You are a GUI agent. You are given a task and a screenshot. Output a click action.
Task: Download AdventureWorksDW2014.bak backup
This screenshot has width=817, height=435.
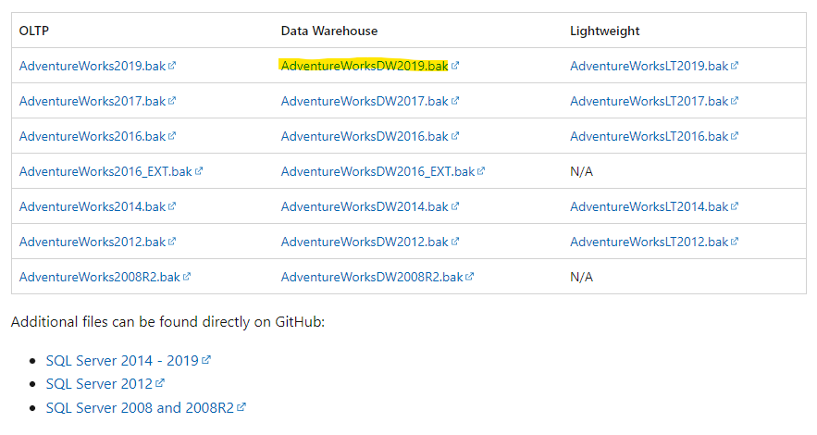[365, 206]
